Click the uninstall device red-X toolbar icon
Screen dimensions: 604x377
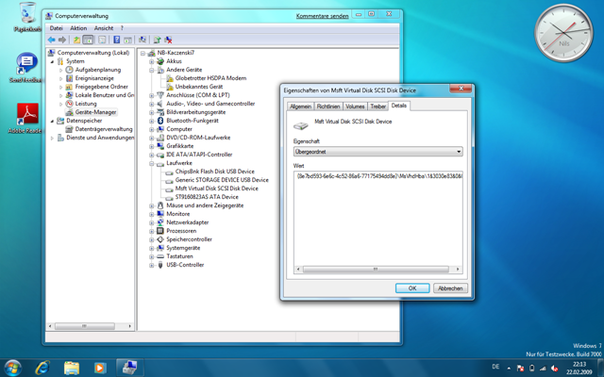(x=168, y=40)
